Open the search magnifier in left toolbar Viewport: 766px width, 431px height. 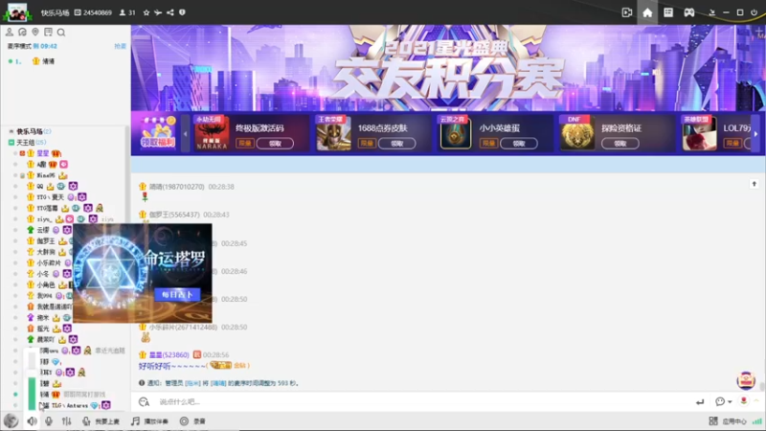coord(61,33)
